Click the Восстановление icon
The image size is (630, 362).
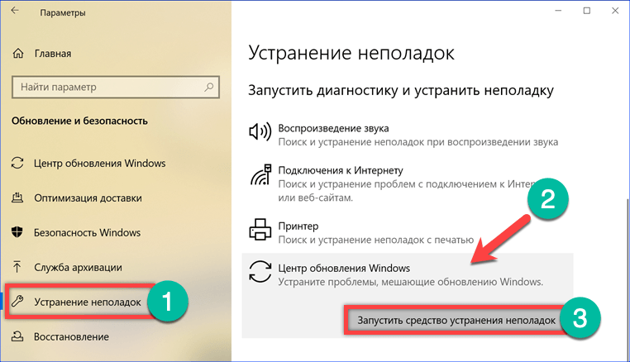[x=17, y=336]
